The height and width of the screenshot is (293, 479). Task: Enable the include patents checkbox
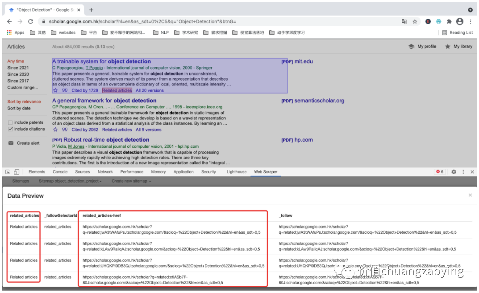(10, 122)
